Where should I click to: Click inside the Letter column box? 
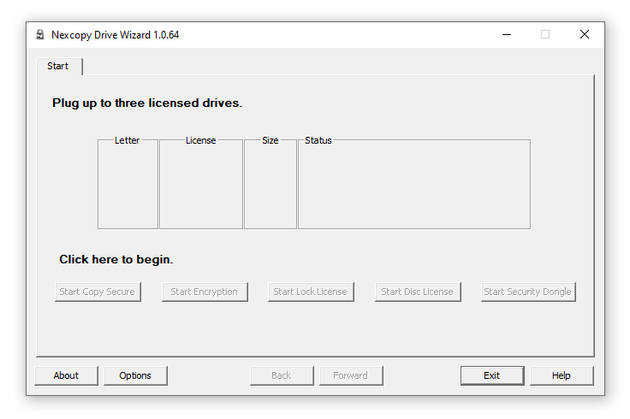(x=128, y=186)
